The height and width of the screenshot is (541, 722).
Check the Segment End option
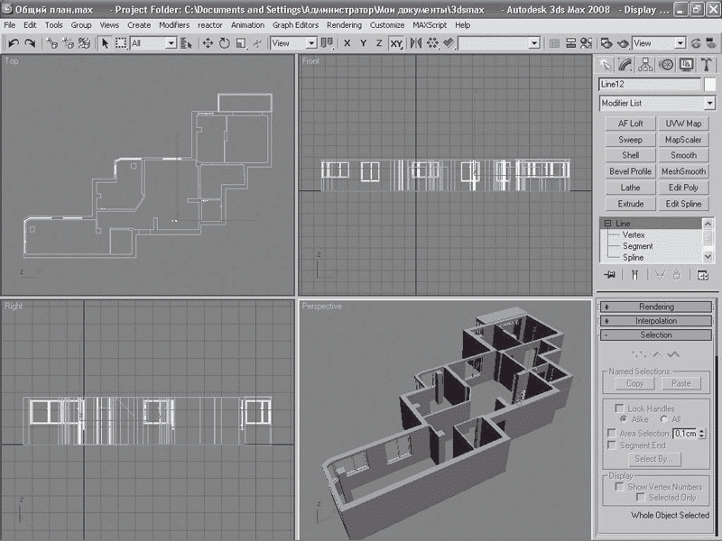point(612,445)
